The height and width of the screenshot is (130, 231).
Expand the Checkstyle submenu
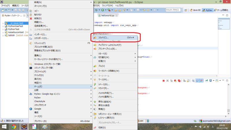[x=61, y=101]
